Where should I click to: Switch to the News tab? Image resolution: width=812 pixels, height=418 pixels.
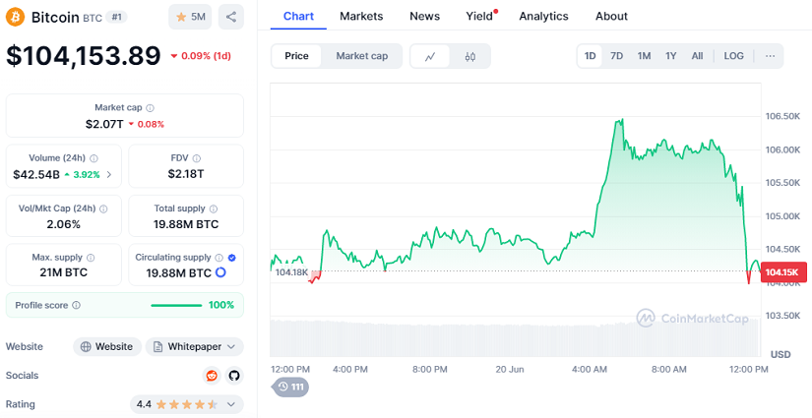click(424, 16)
